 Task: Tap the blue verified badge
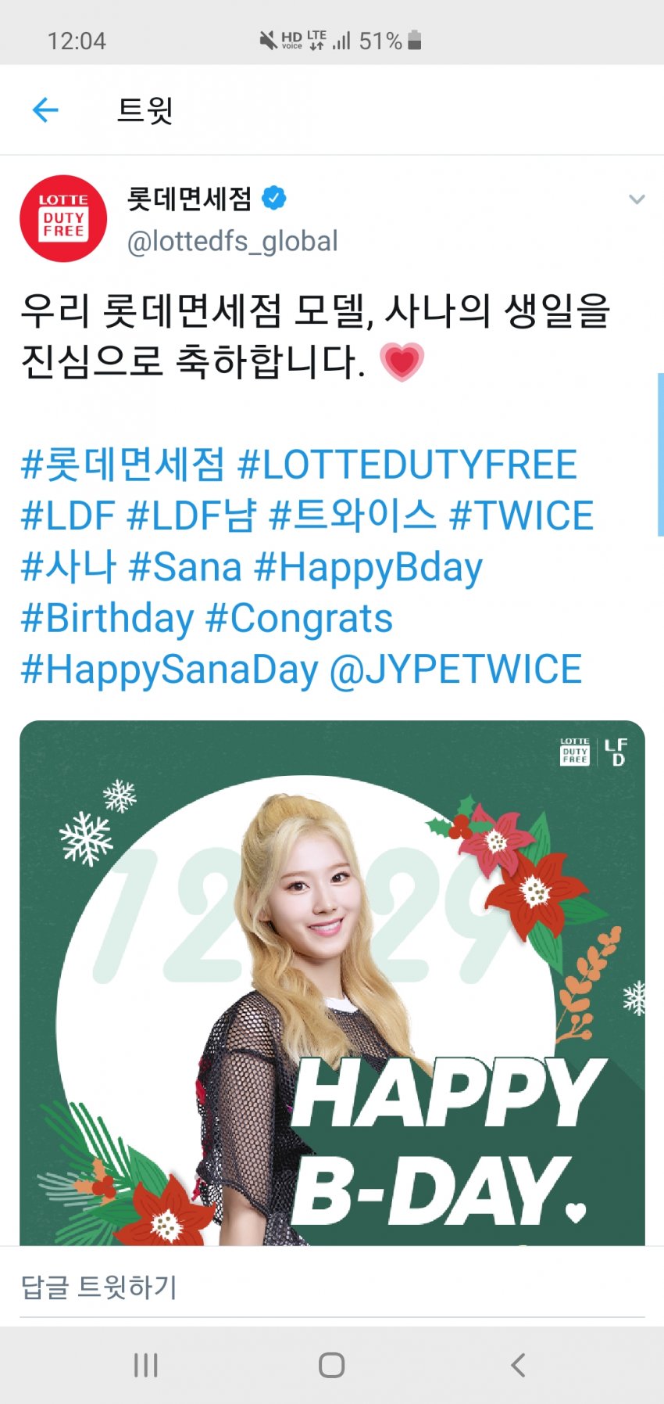[x=273, y=199]
